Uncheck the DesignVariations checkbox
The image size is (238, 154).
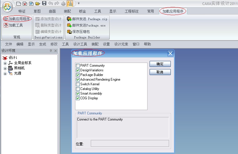pyautogui.click(x=78, y=70)
